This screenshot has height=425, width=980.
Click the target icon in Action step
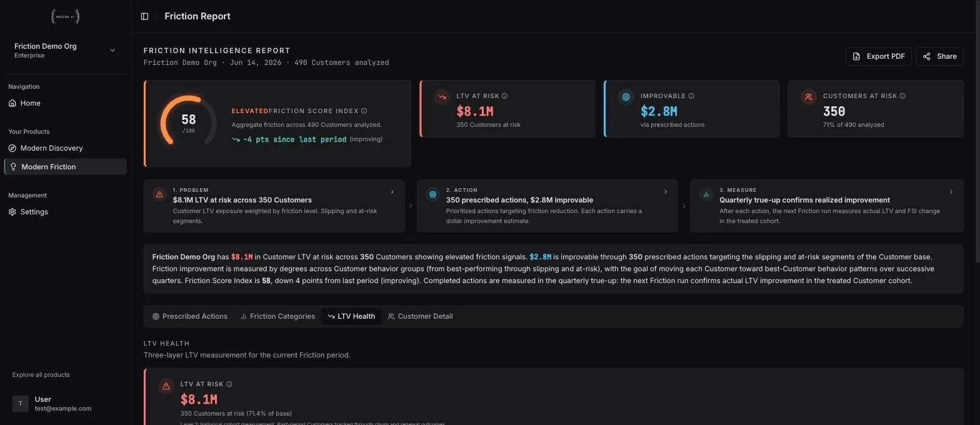432,194
